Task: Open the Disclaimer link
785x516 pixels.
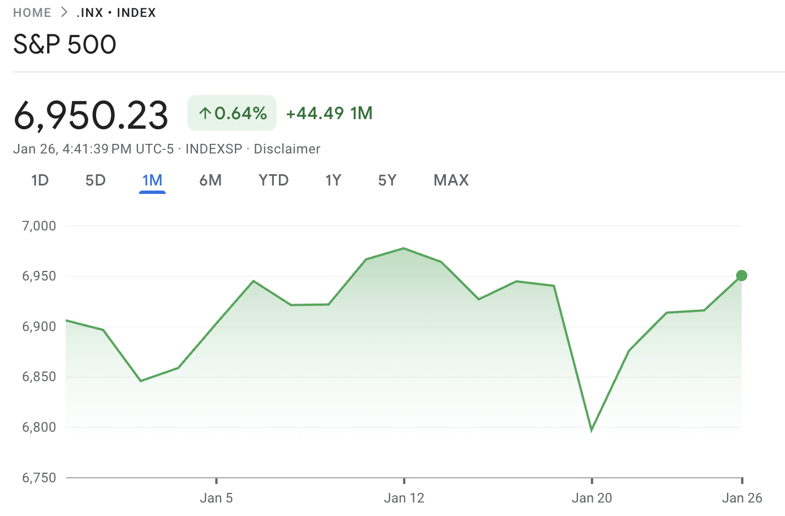Action: (x=287, y=149)
